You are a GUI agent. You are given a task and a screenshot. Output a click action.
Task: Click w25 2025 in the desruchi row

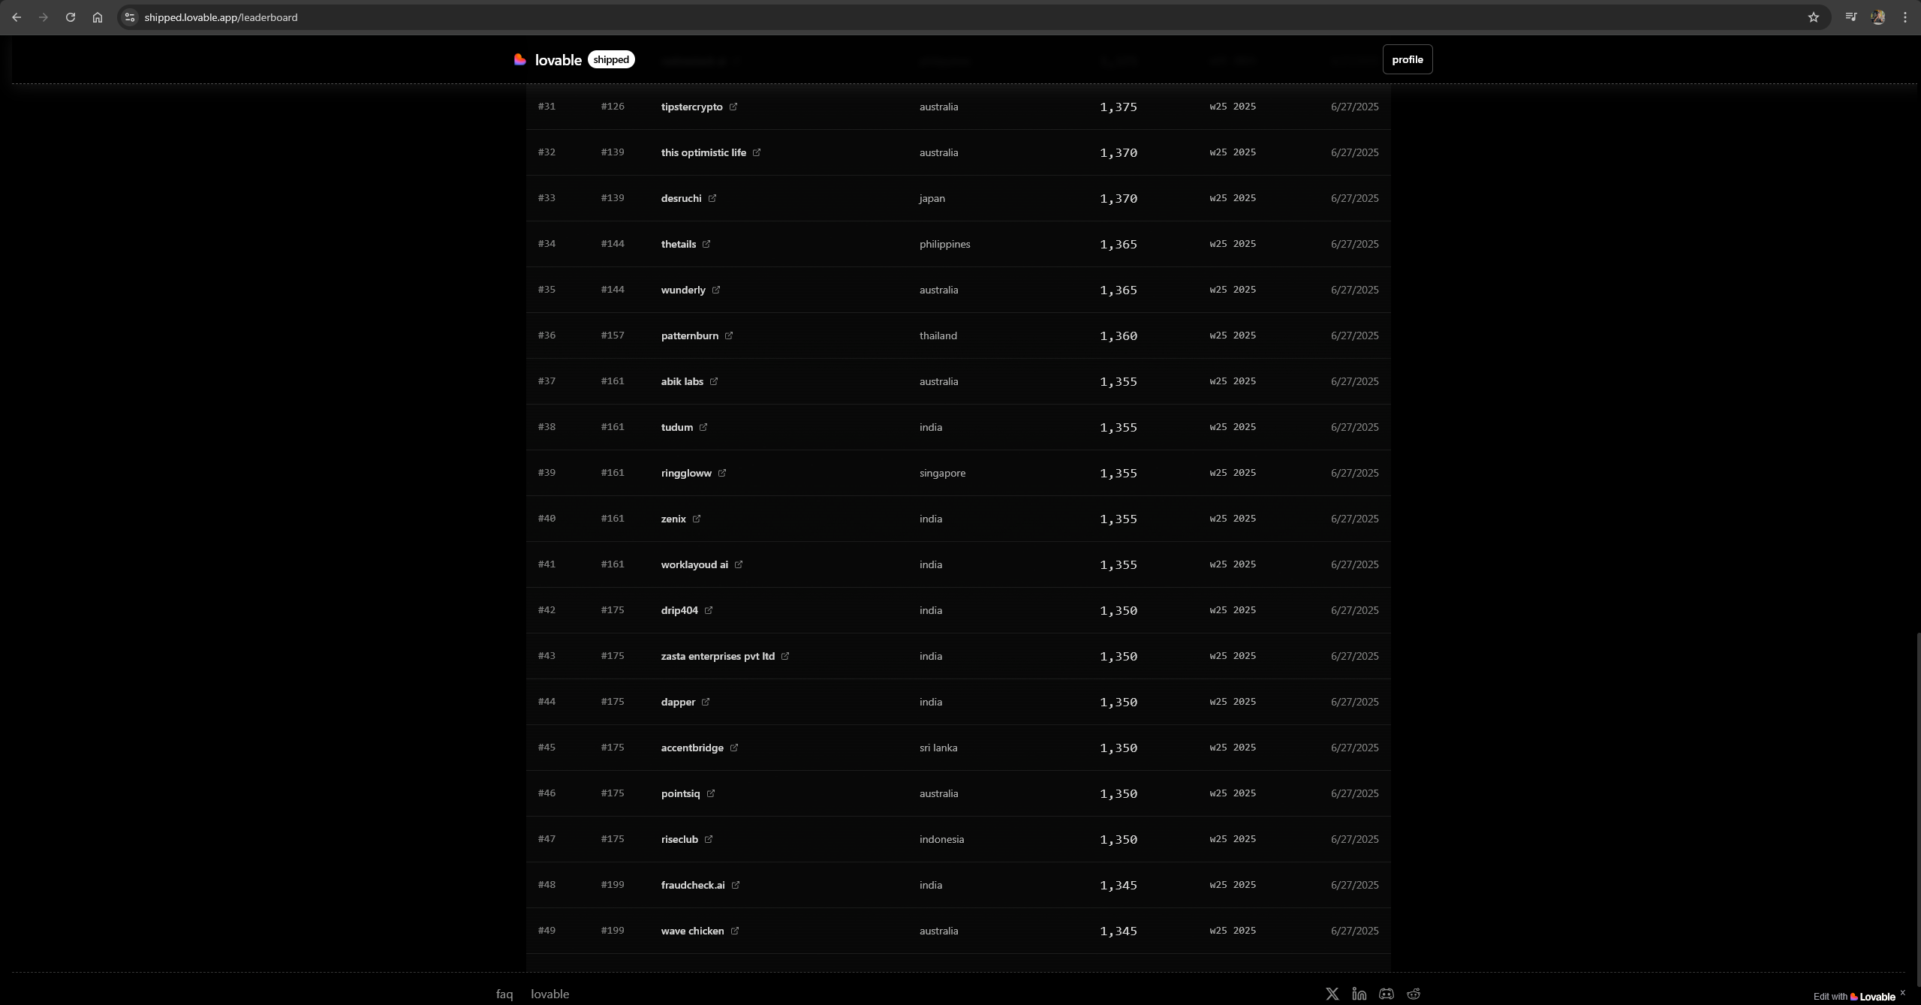tap(1233, 198)
